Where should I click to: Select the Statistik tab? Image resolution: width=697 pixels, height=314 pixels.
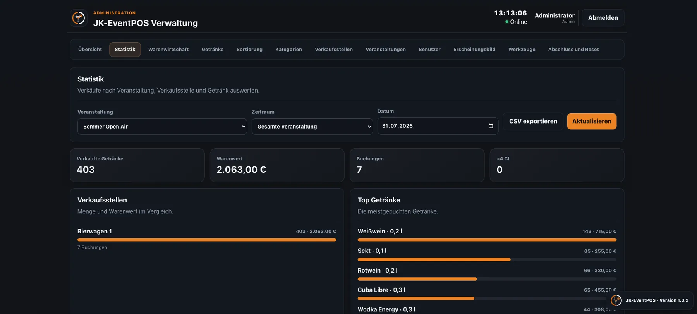tap(125, 50)
